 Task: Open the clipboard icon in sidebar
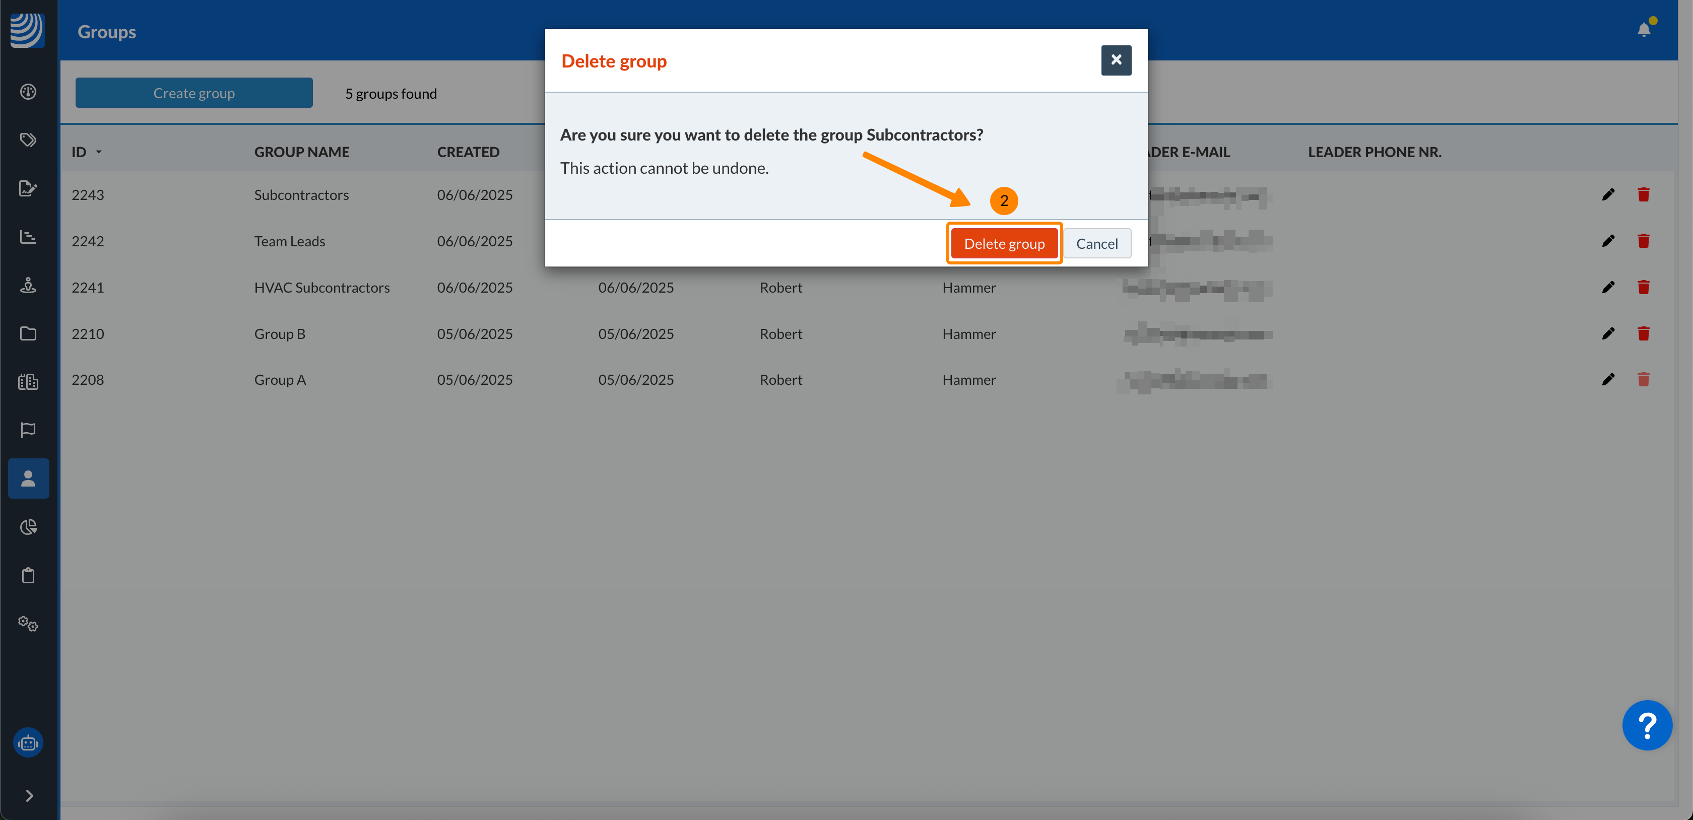tap(28, 575)
